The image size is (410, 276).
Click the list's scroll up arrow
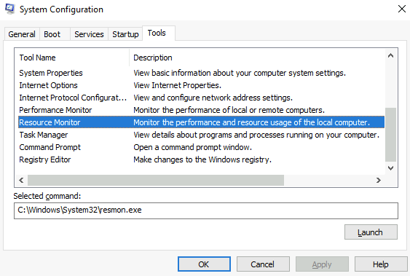[x=390, y=55]
